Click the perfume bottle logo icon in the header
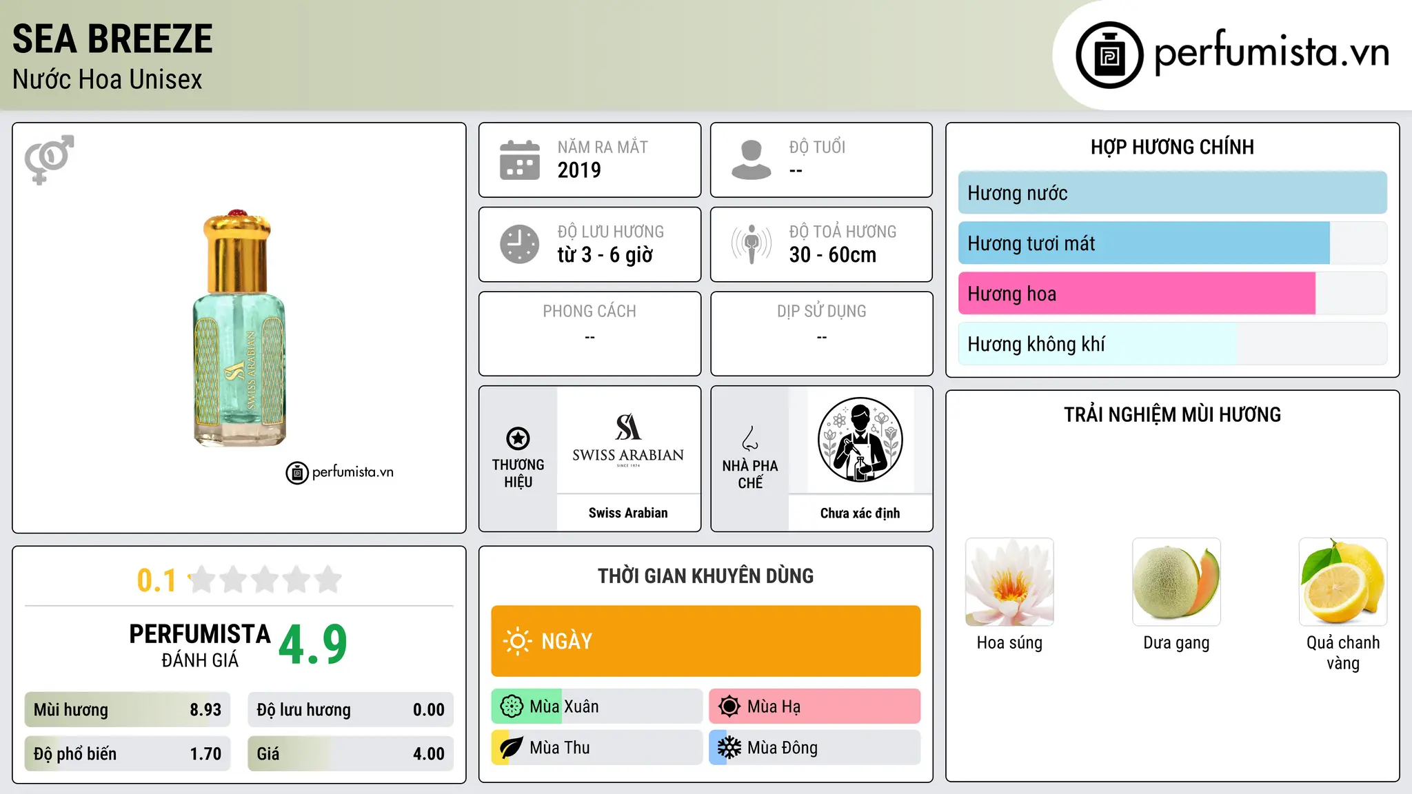Image resolution: width=1412 pixels, height=794 pixels. (x=1109, y=55)
